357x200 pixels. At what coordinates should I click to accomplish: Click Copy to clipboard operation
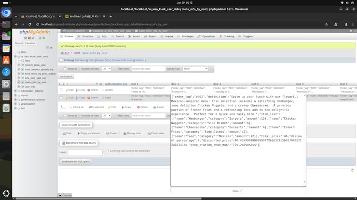[x=89, y=133]
